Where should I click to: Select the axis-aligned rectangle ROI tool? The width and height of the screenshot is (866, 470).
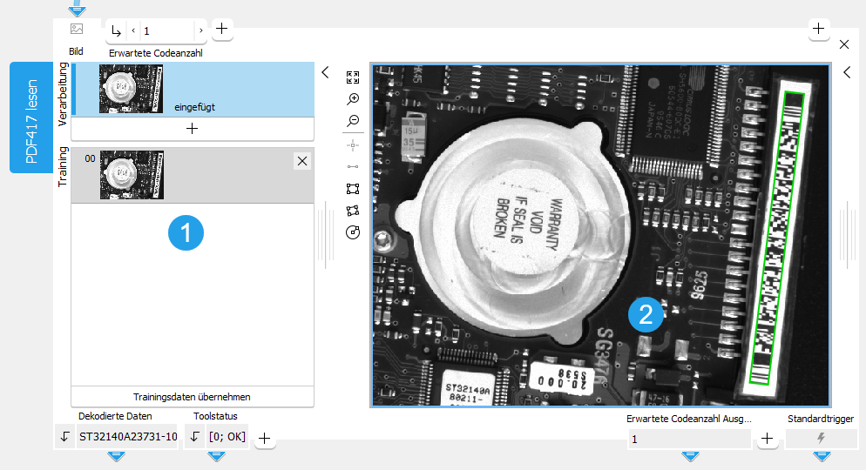353,188
